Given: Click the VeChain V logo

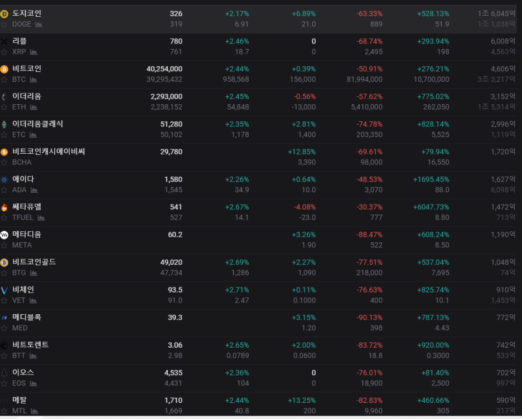Looking at the screenshot, I should [x=4, y=290].
